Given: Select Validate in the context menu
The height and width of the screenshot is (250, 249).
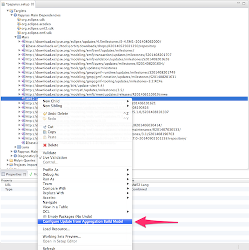Looking at the screenshot, I should tap(85, 153).
